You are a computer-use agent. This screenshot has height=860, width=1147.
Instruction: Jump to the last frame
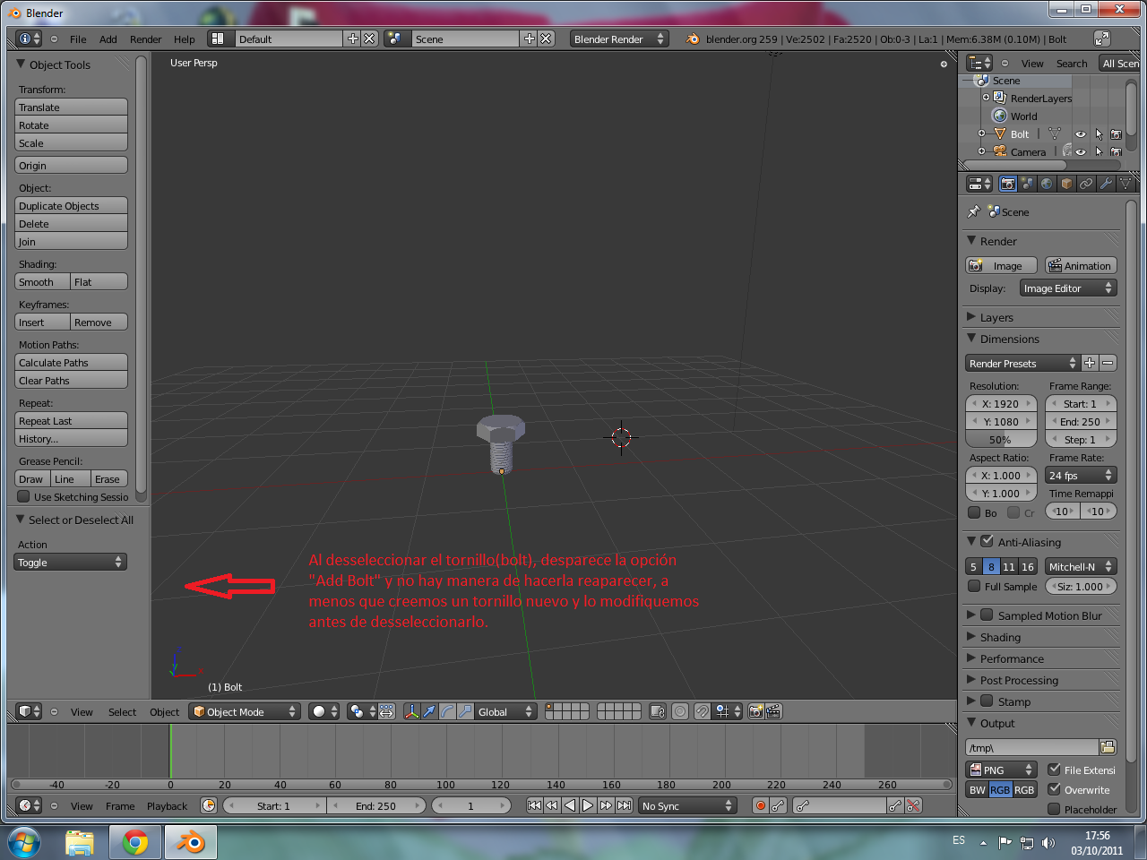[624, 805]
